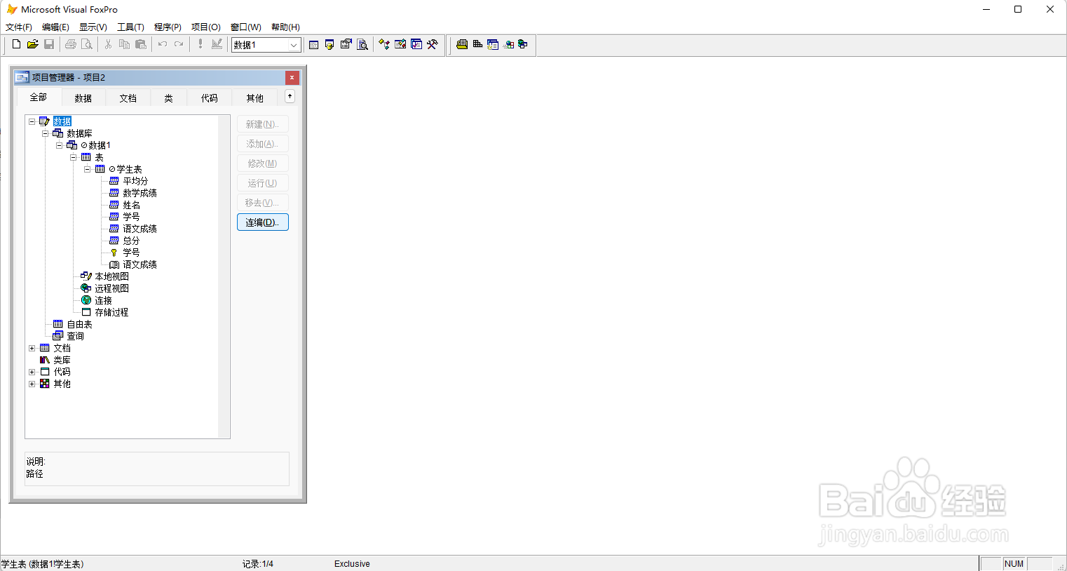Click the last icon of the second toolbar
The image size is (1067, 571).
click(x=523, y=44)
